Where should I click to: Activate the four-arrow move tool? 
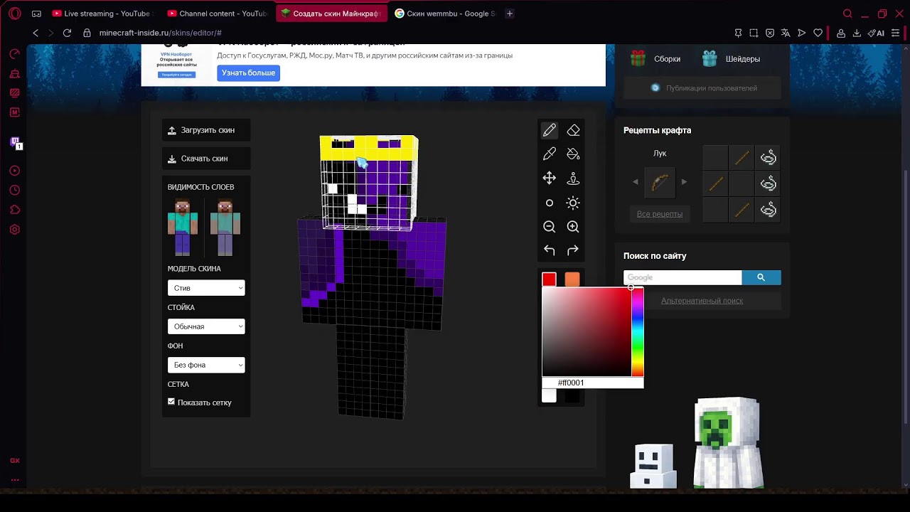click(x=550, y=178)
